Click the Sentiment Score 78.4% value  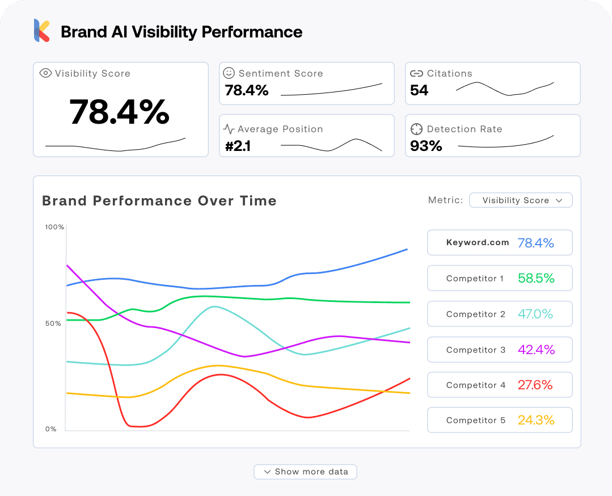[x=247, y=90]
